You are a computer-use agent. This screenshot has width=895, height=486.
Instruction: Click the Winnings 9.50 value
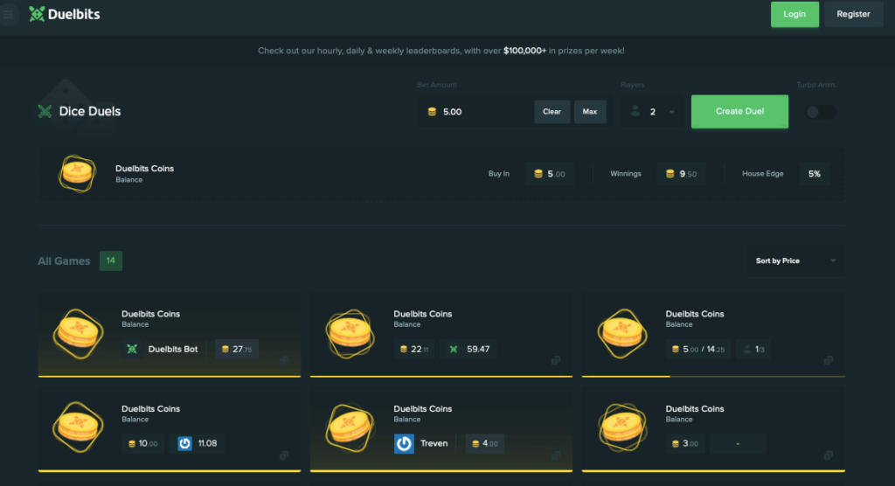(x=681, y=174)
